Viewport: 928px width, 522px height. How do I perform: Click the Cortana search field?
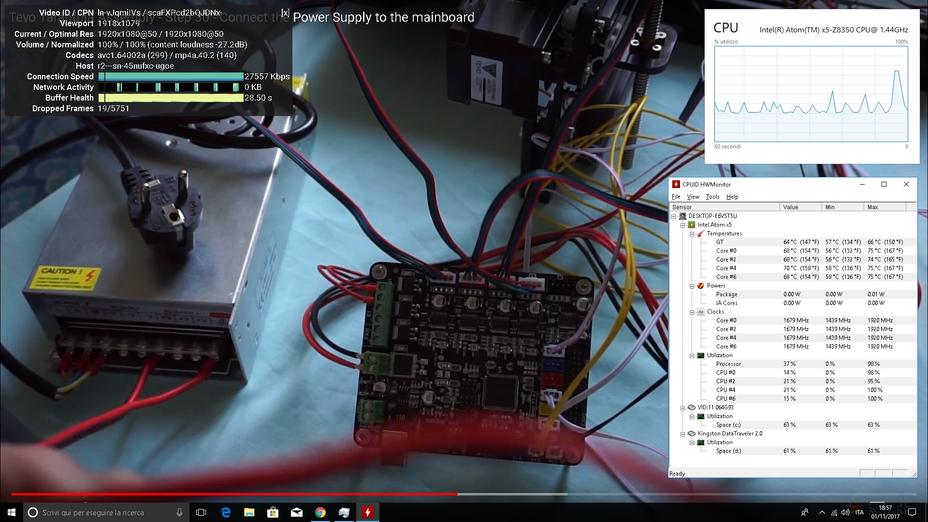click(106, 512)
